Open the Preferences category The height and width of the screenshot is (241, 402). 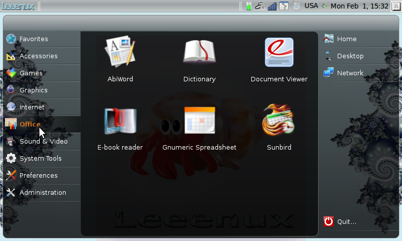[x=42, y=175]
